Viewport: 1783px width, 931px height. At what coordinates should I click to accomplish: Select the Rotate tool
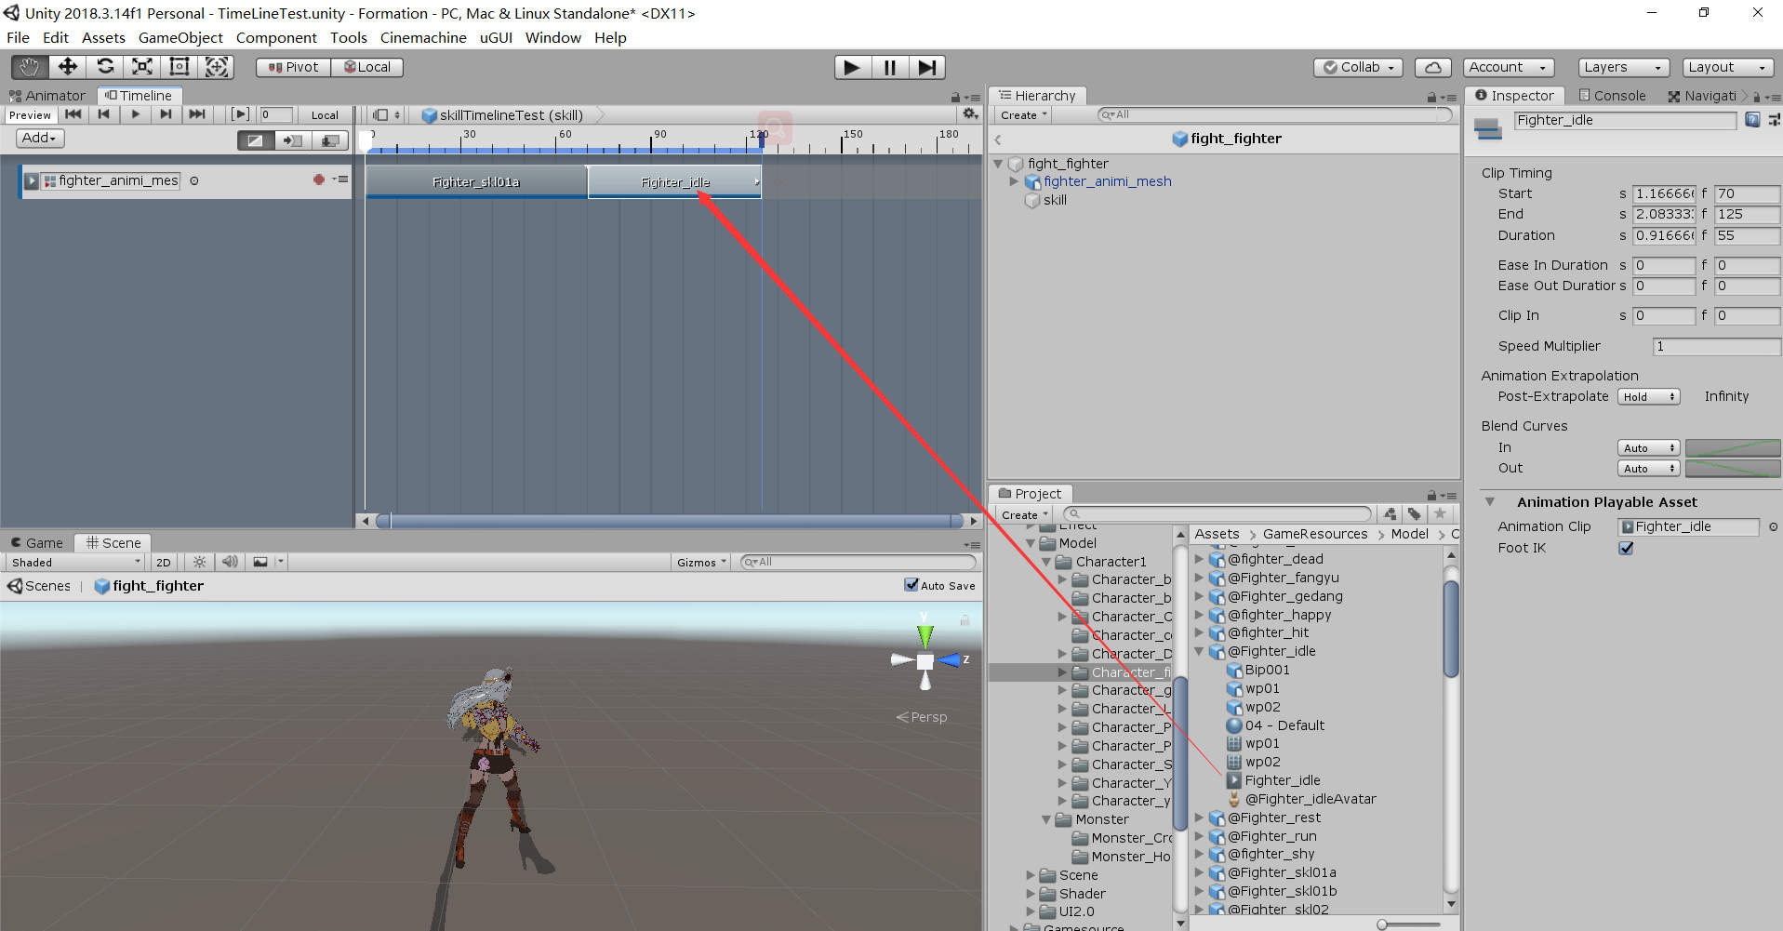click(x=104, y=67)
